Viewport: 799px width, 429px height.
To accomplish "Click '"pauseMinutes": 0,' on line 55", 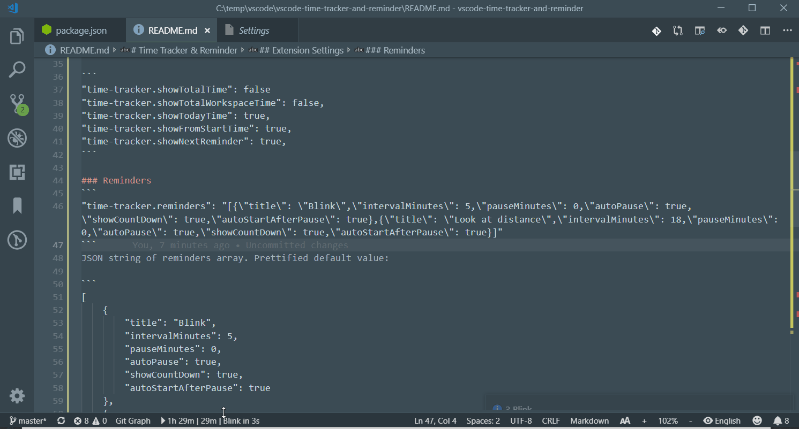I will 173,349.
